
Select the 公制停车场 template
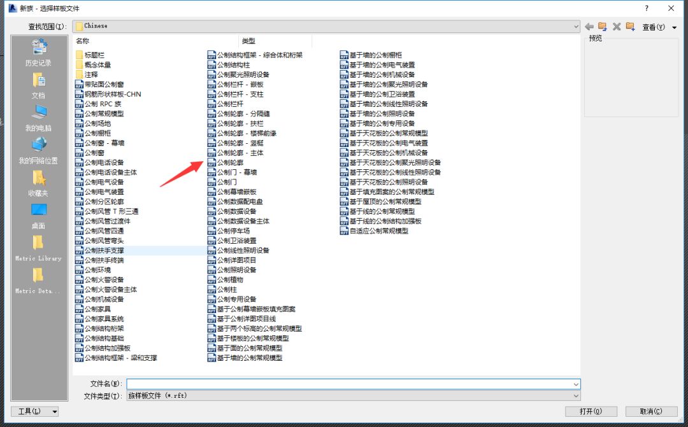tap(229, 230)
